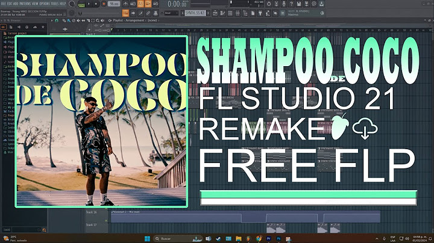Screen dimensions: 434x243
Task: Open tempo tapper icon
Action: (x=268, y=13)
